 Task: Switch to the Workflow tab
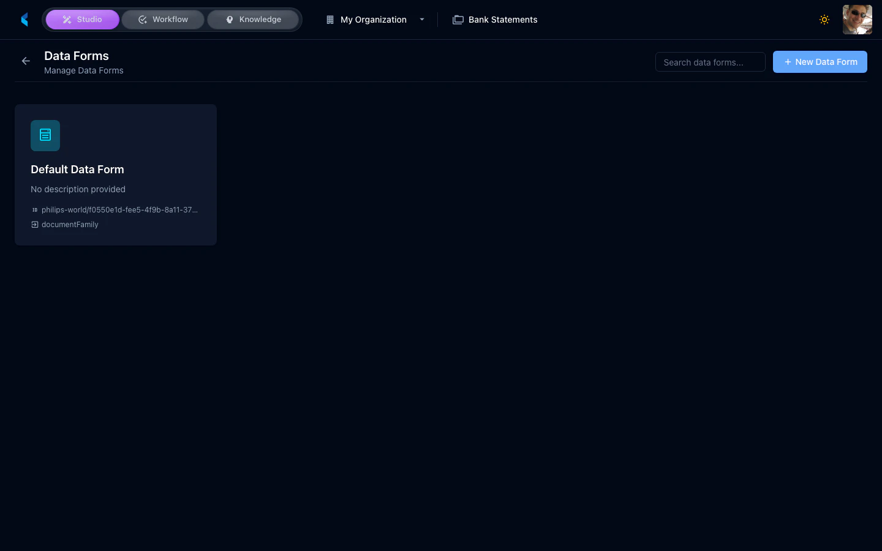point(163,20)
